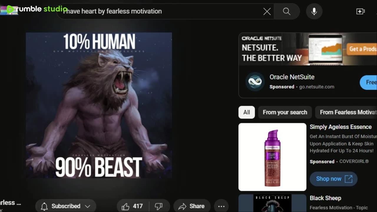Screen dimensions: 377x212
Task: Clear the search box with the X icon
Action: tap(267, 11)
